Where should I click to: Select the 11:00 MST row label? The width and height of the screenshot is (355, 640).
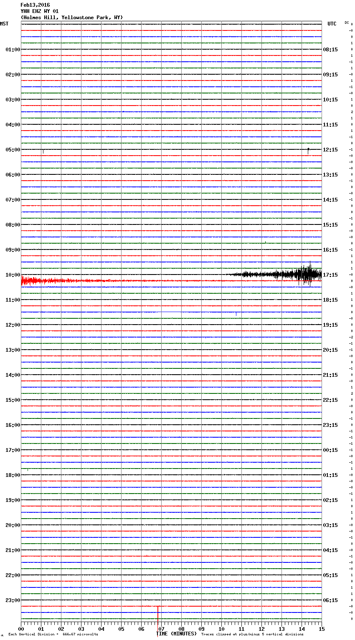pos(13,300)
